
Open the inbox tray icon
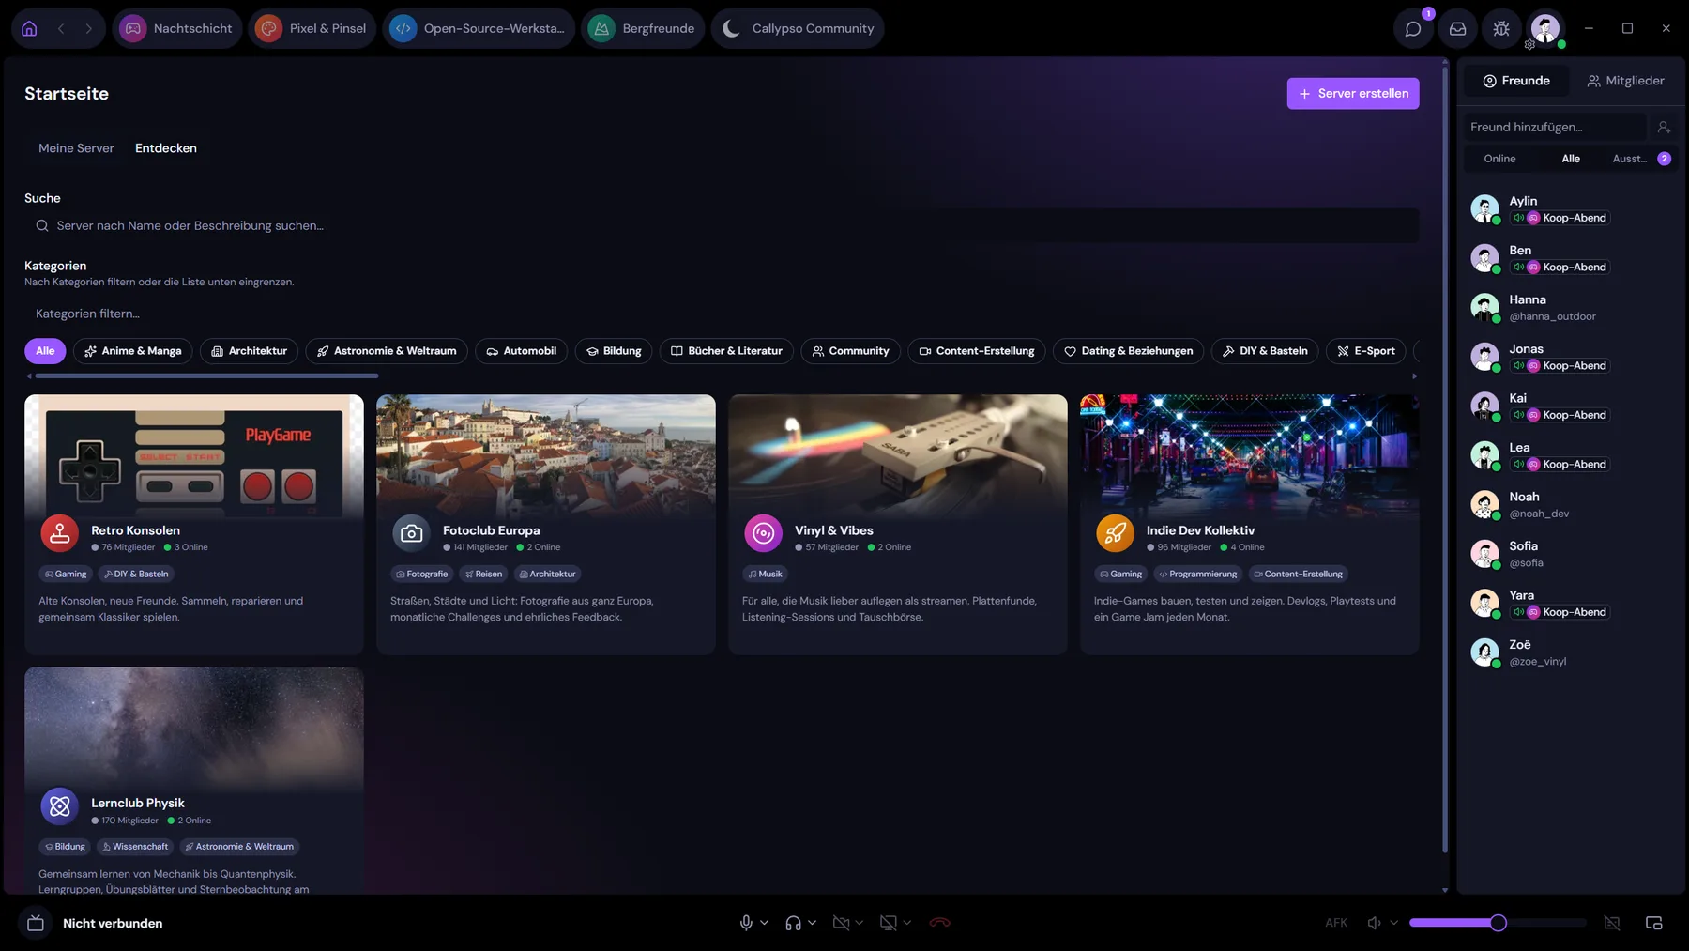(x=1457, y=29)
